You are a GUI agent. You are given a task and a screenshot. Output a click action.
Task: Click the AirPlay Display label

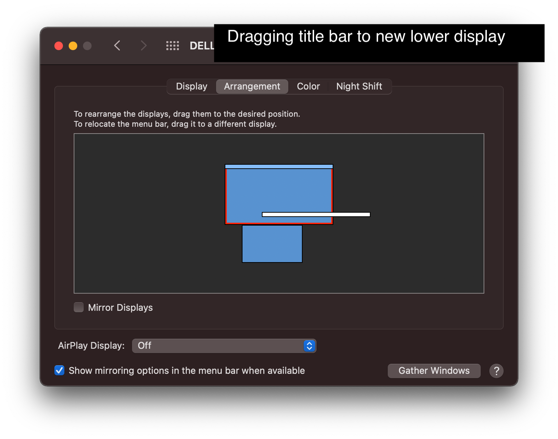[x=91, y=346]
